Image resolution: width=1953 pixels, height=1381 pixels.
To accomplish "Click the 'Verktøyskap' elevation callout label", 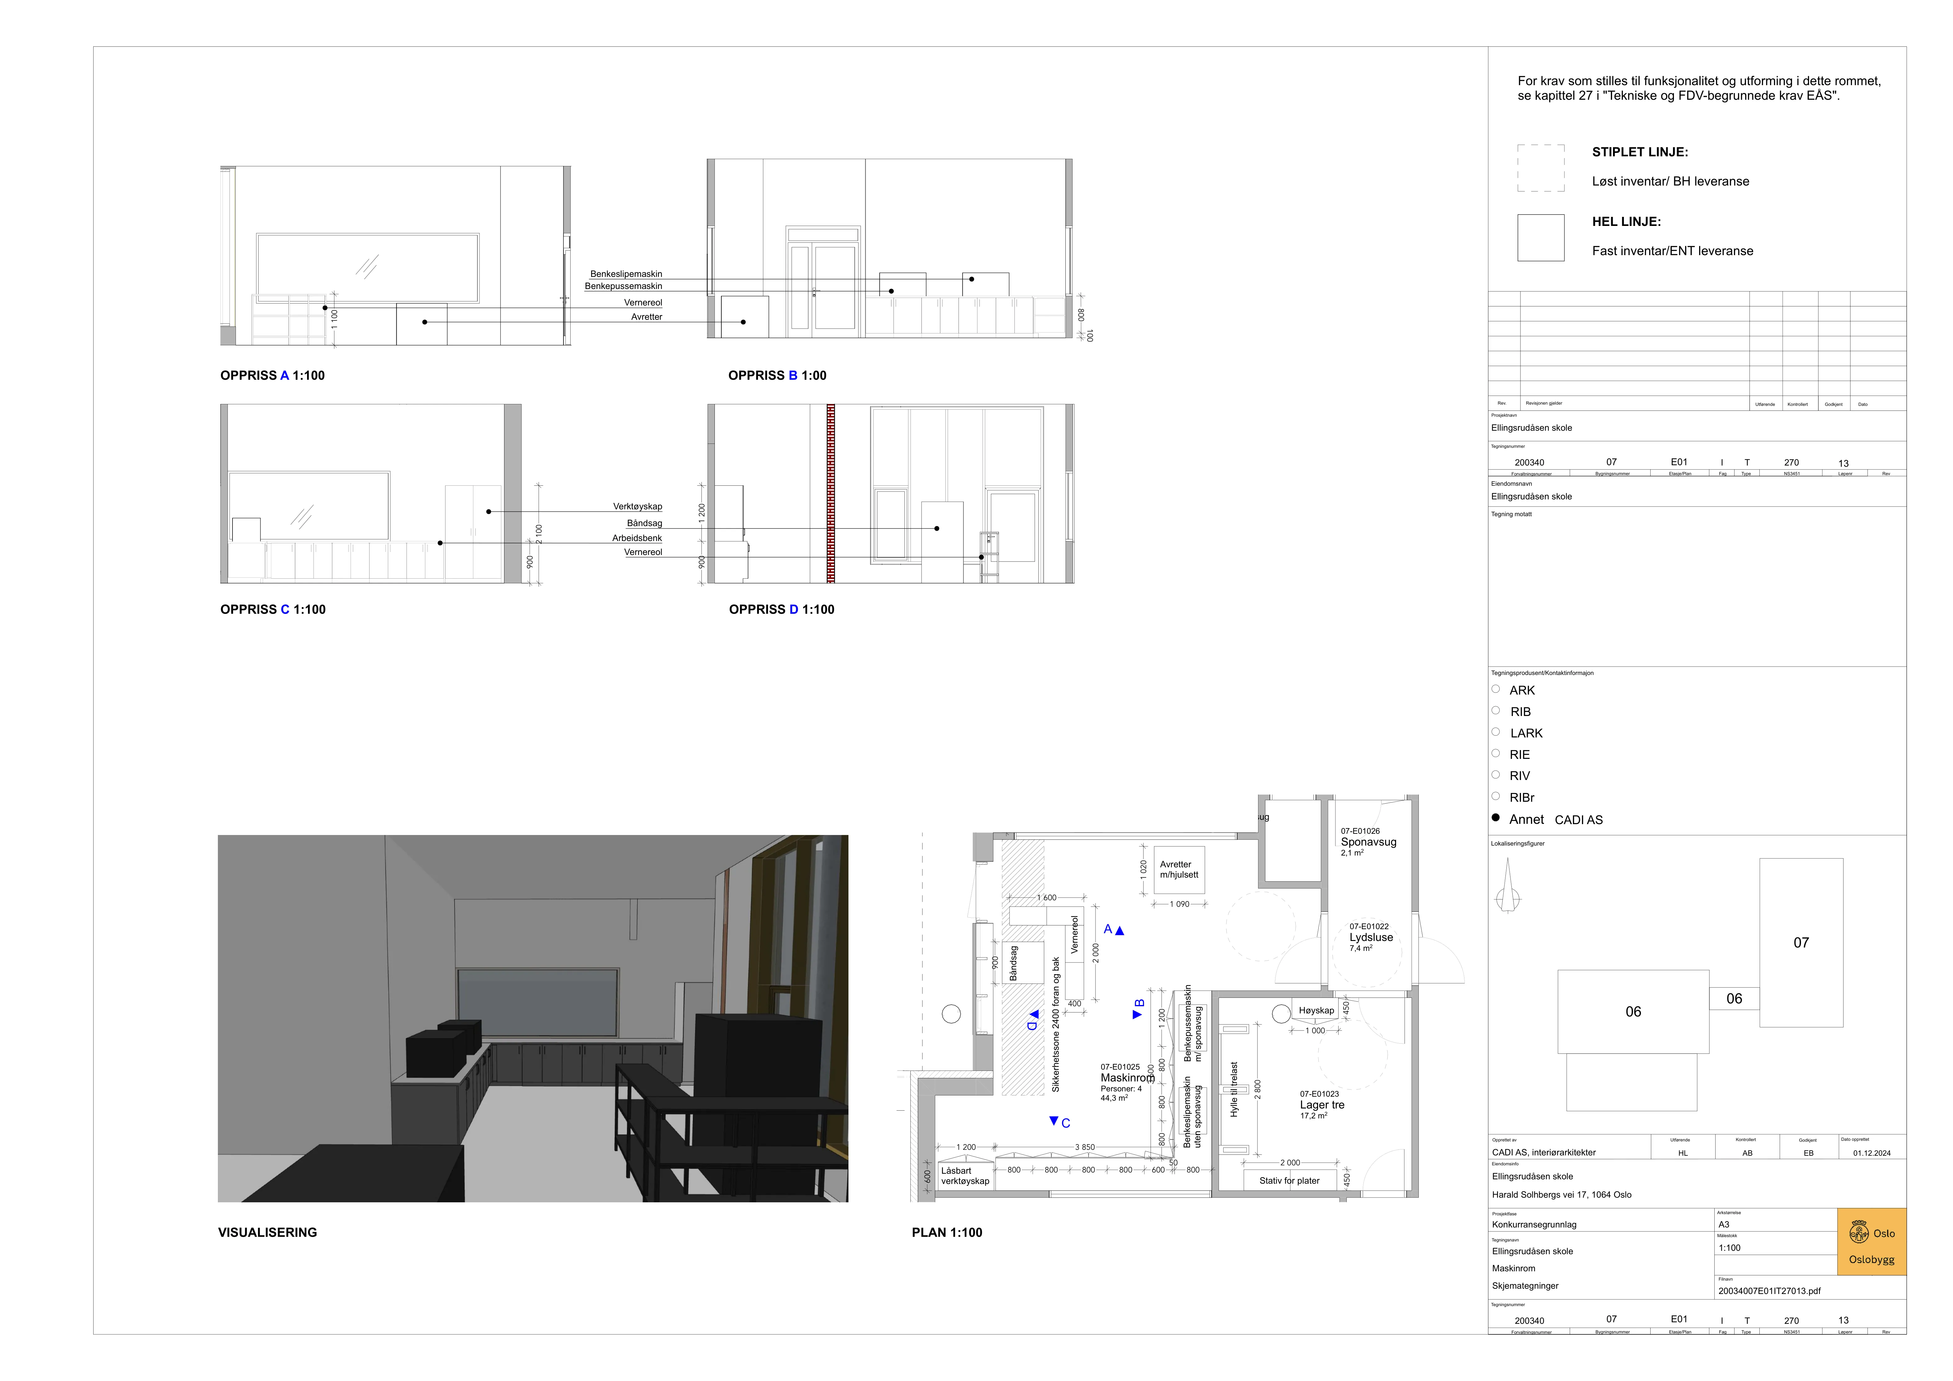I will pos(638,507).
